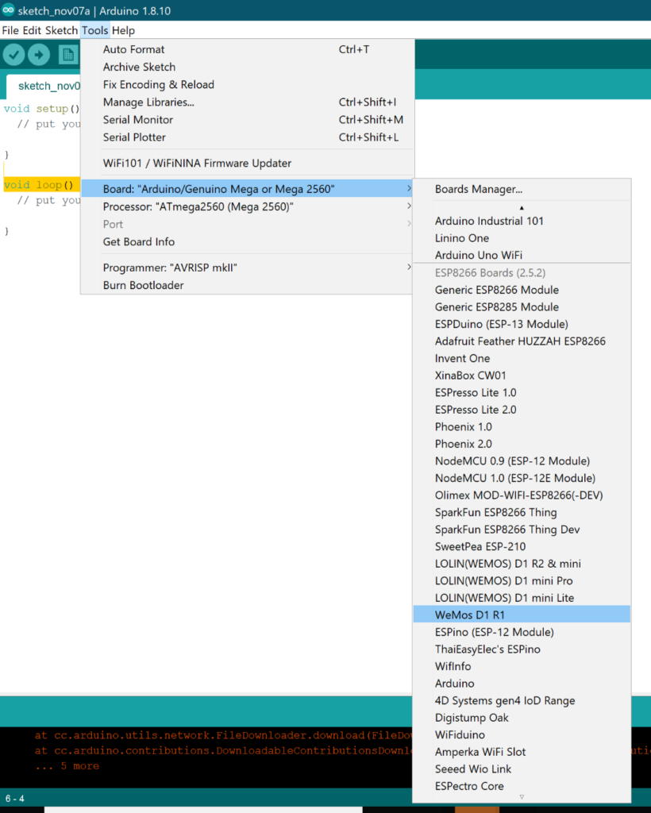Click the void setup() code line
Screen dimensions: 651x813
tap(41, 108)
